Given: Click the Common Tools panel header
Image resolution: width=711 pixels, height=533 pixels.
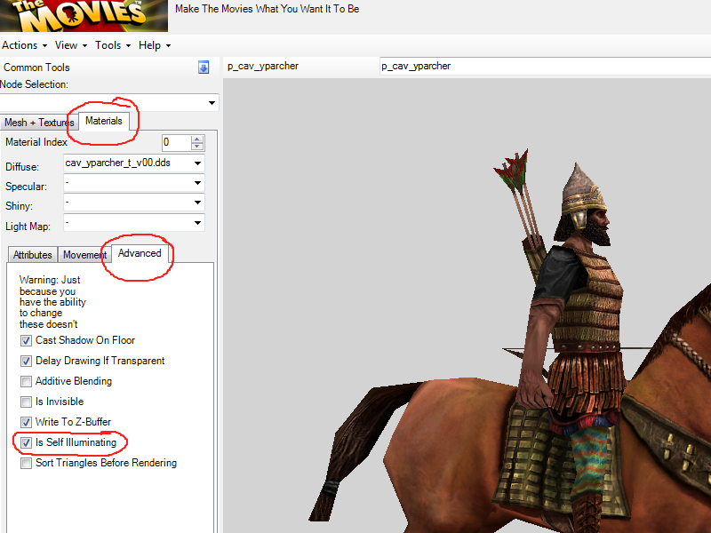Looking at the screenshot, I should pyautogui.click(x=108, y=68).
